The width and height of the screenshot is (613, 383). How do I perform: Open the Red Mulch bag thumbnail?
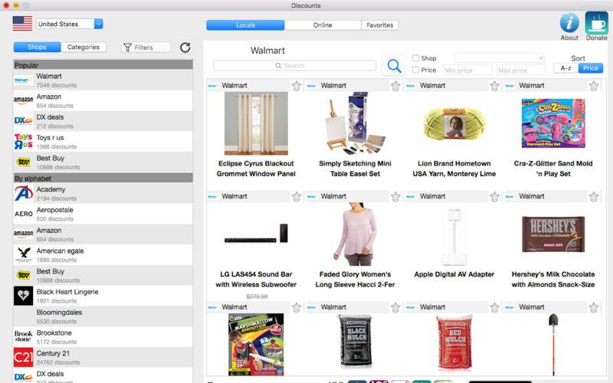click(454, 342)
